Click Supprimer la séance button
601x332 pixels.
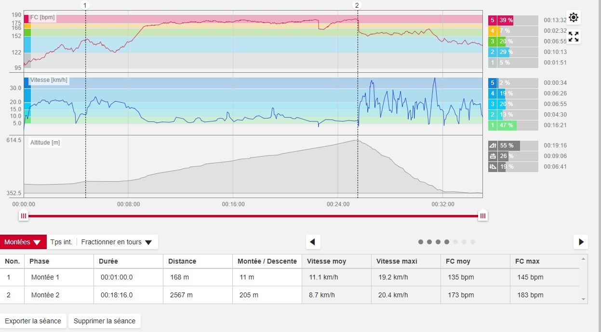point(105,321)
